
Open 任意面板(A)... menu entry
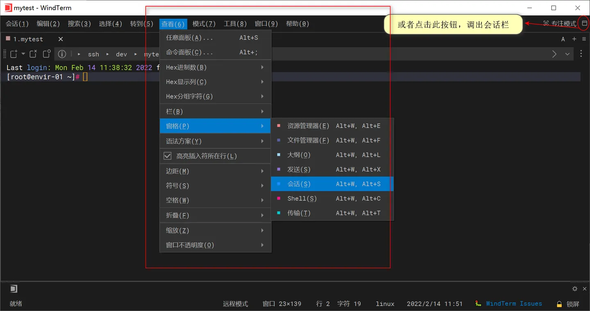coord(216,38)
